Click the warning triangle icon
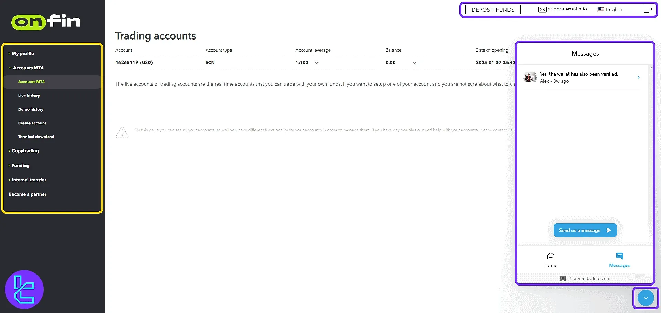The image size is (661, 313). click(122, 132)
